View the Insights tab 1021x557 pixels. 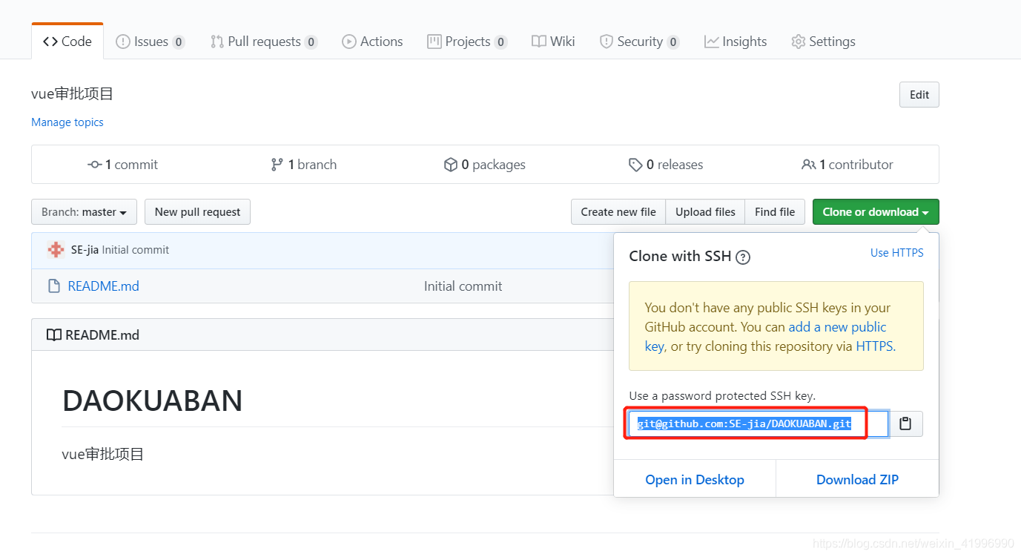(736, 42)
